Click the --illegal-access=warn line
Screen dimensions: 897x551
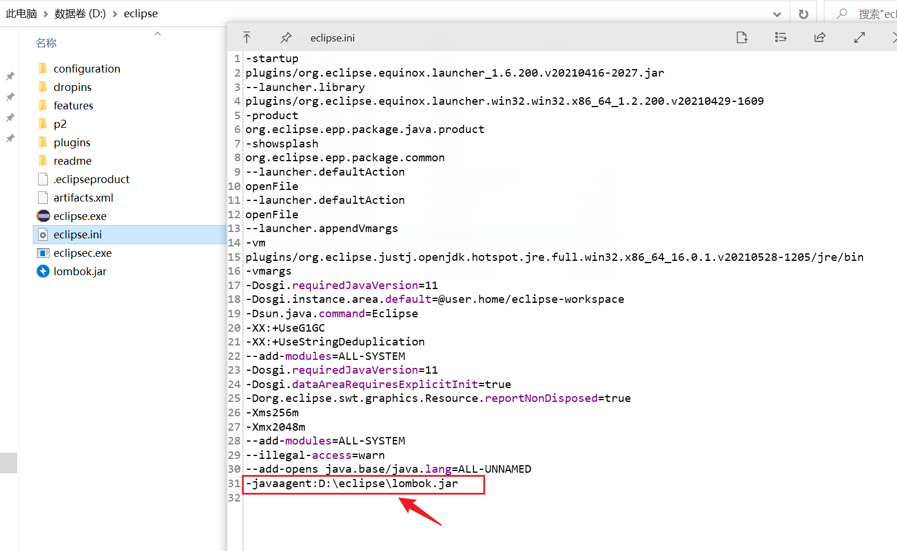[315, 455]
